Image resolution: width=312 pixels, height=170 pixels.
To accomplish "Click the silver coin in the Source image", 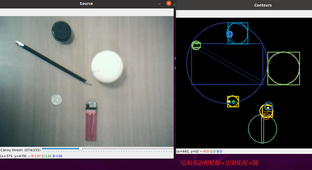I will (x=56, y=100).
